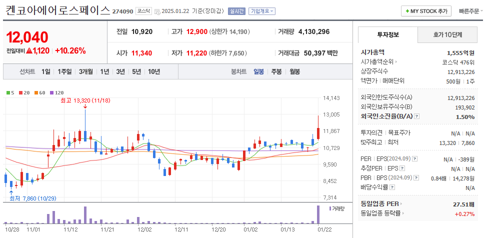Click the 시가총액 value 1,555억원
The height and width of the screenshot is (238, 488).
(x=460, y=53)
